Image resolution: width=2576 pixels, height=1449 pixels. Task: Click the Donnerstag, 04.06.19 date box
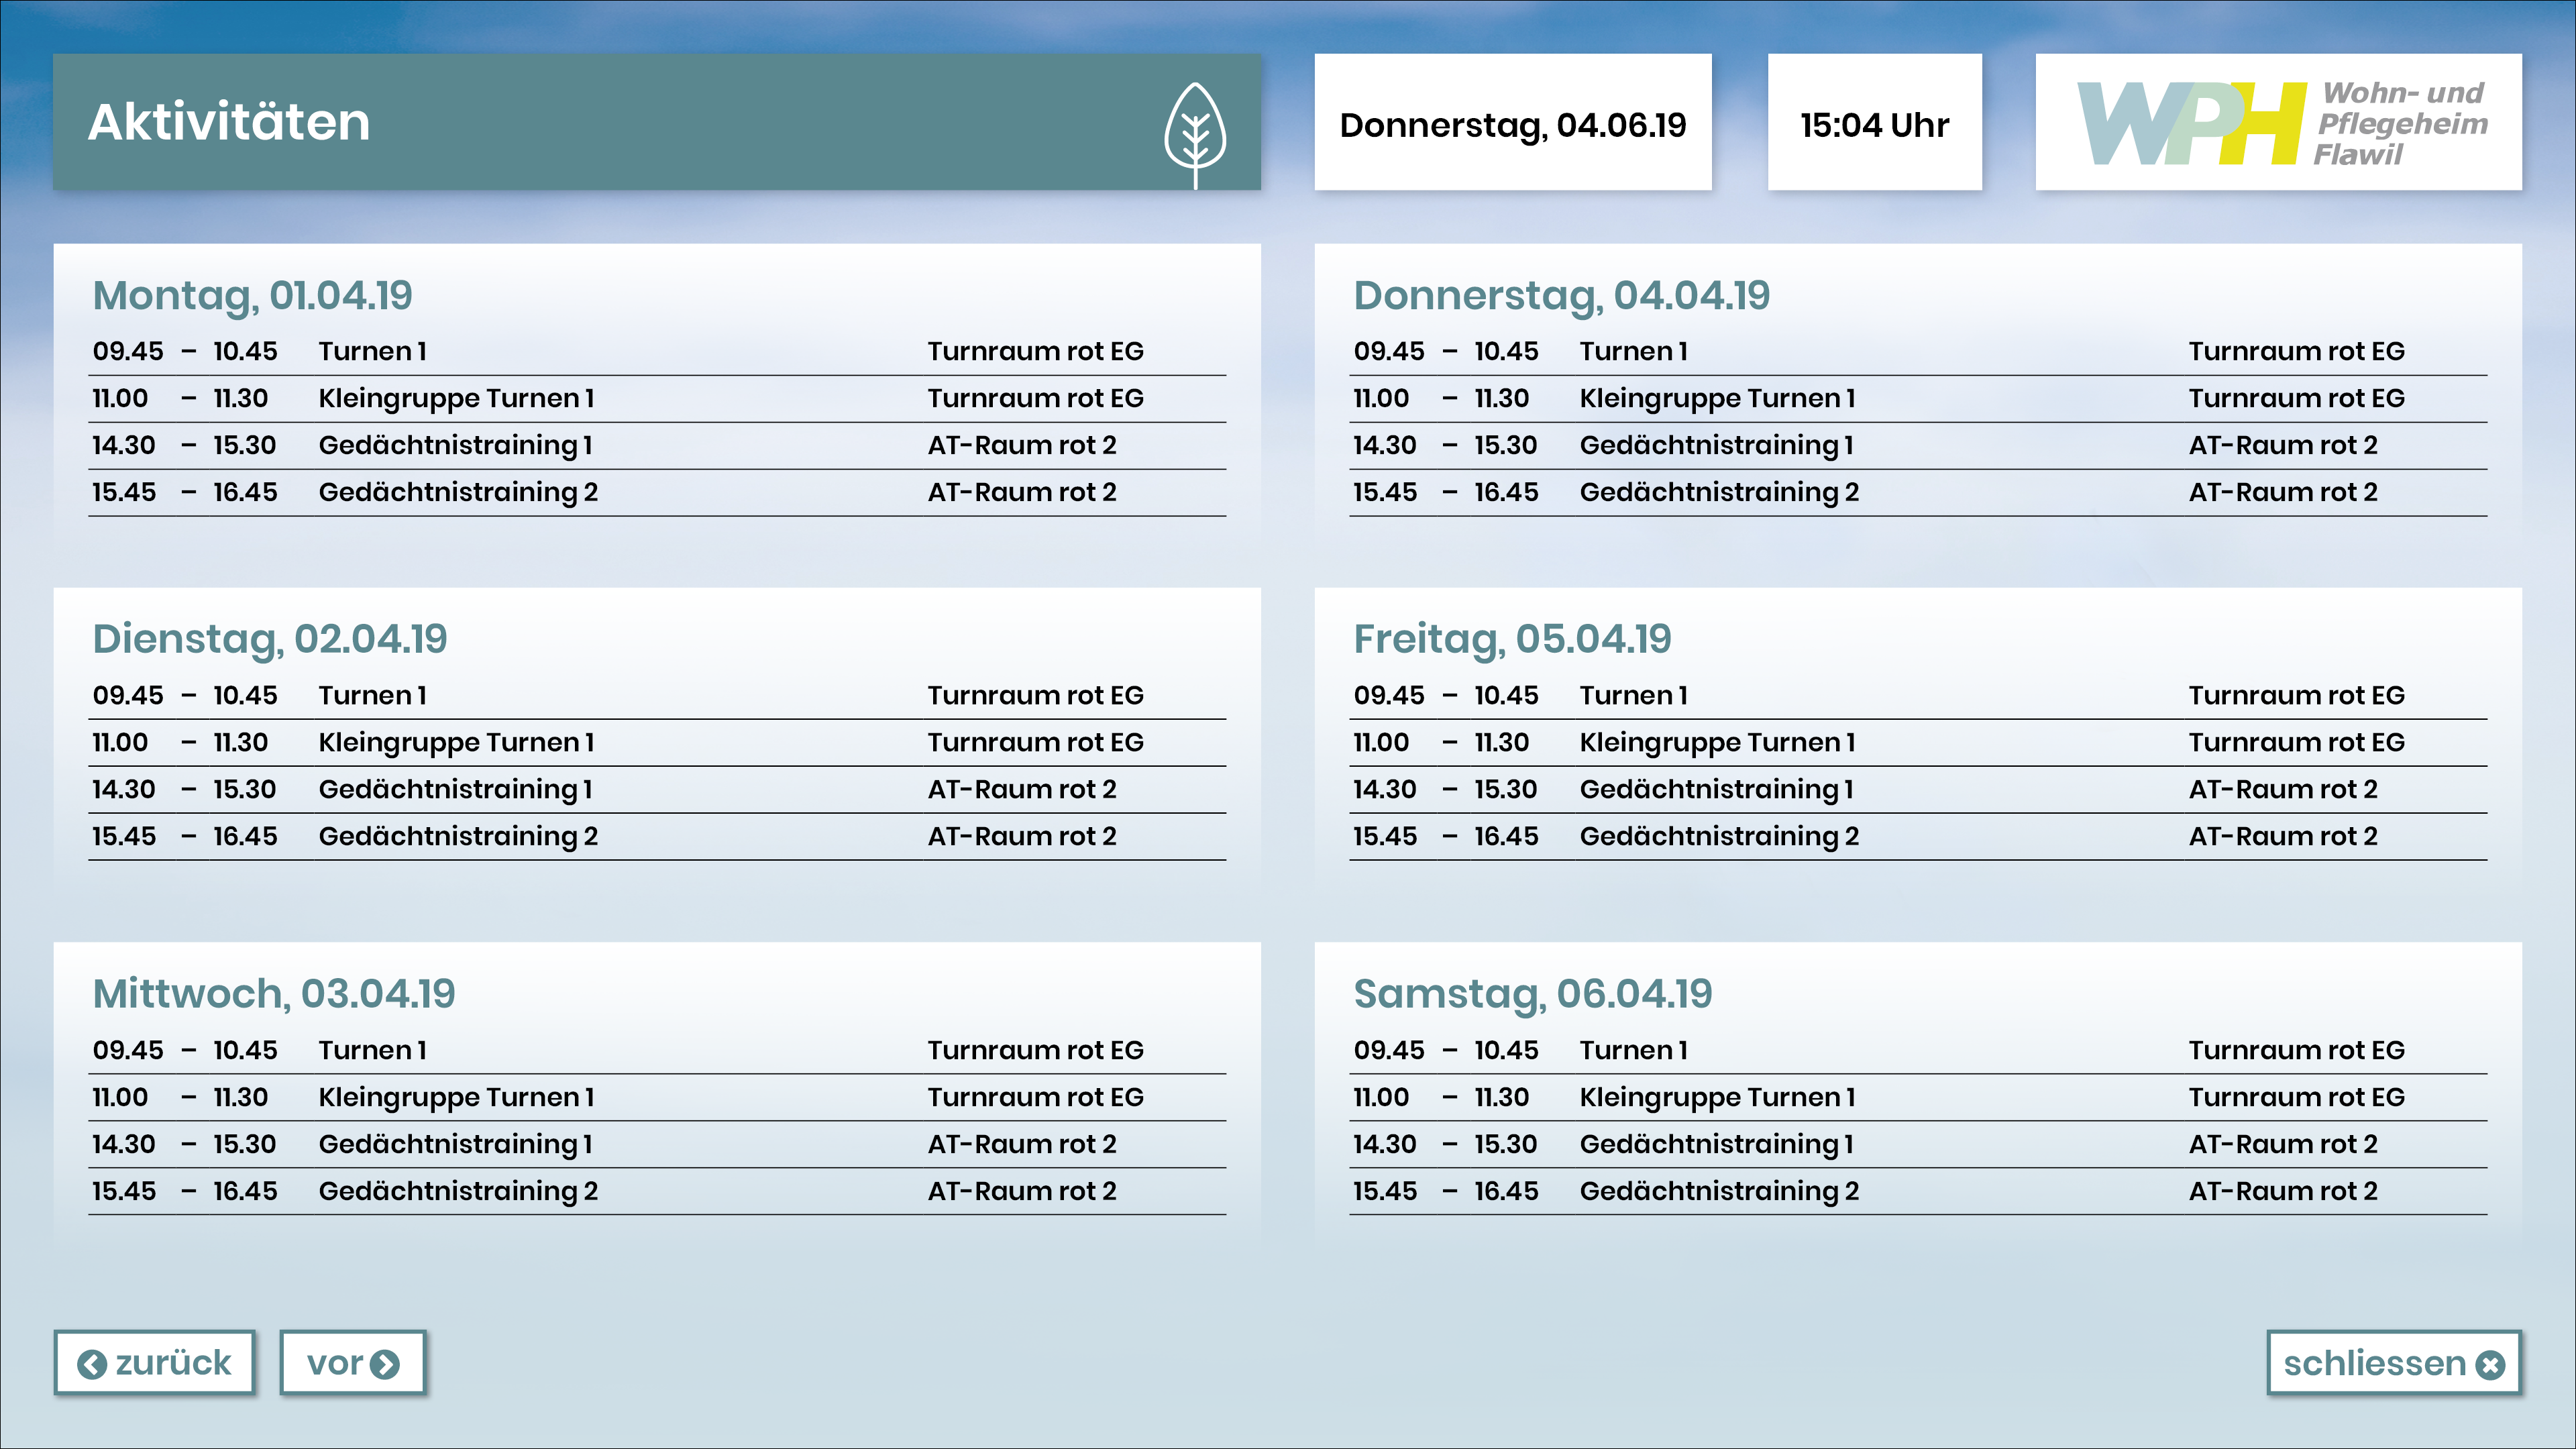click(1512, 124)
